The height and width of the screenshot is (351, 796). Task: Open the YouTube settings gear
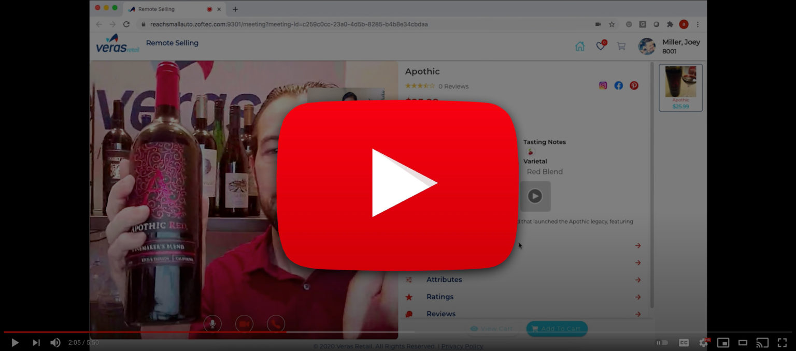pyautogui.click(x=704, y=342)
